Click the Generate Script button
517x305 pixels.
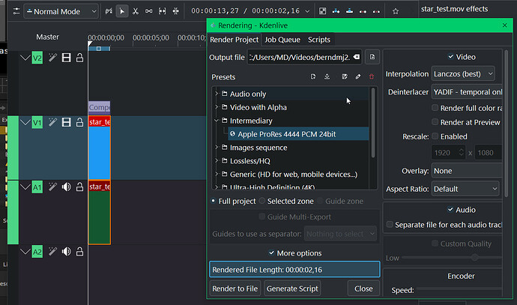(292, 289)
